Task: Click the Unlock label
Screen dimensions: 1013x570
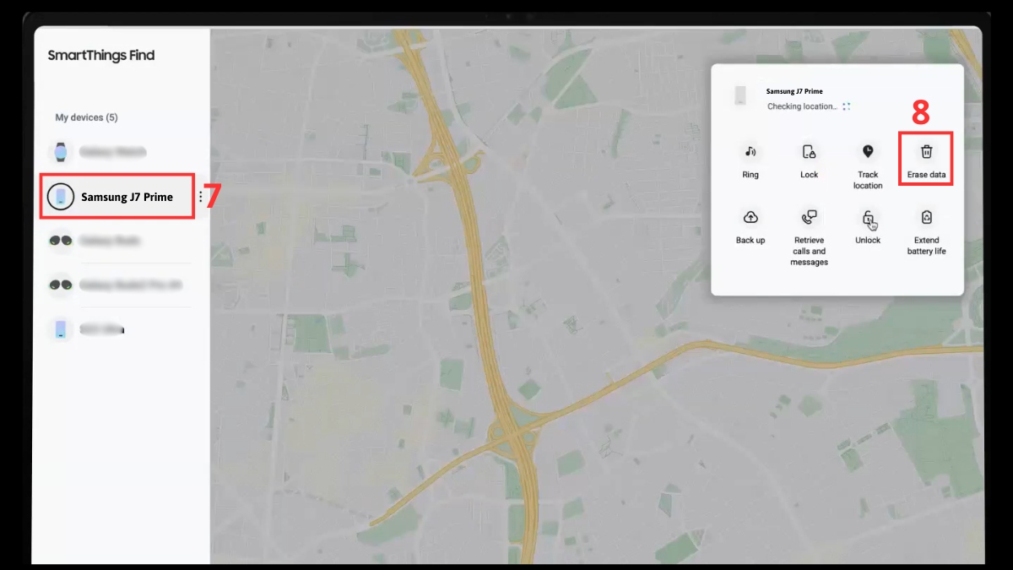Action: (868, 241)
